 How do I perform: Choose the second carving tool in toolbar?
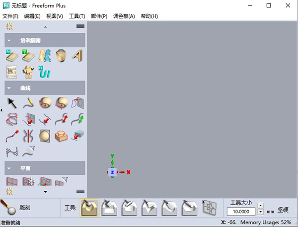tap(109, 208)
